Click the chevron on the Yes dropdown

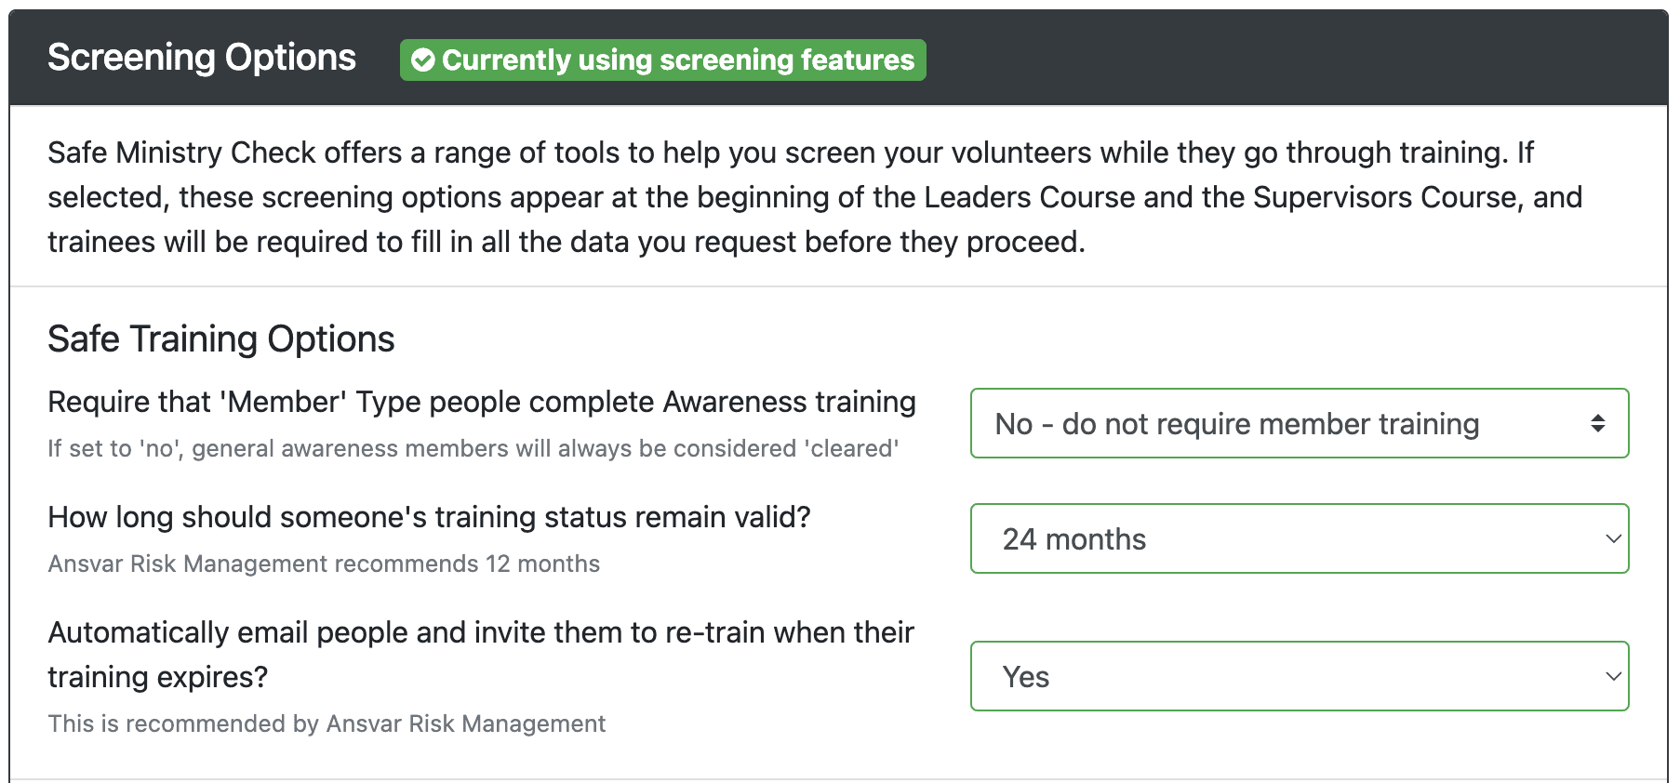tap(1614, 676)
